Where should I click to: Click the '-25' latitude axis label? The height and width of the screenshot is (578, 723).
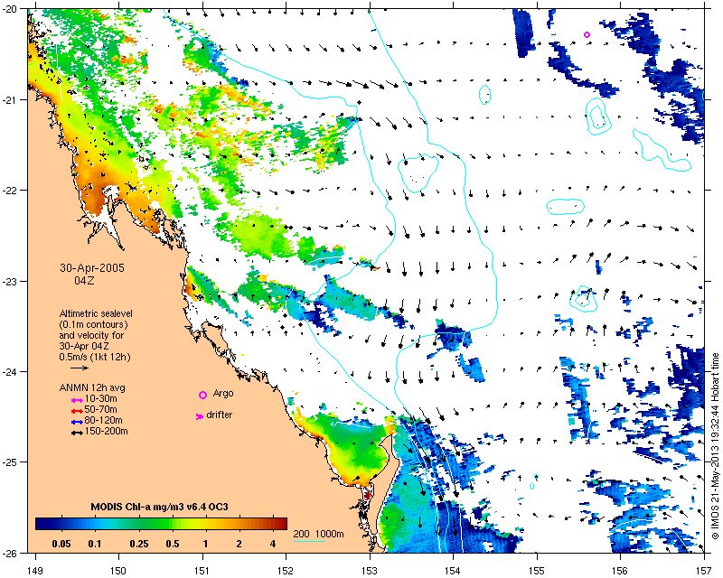click(x=11, y=462)
